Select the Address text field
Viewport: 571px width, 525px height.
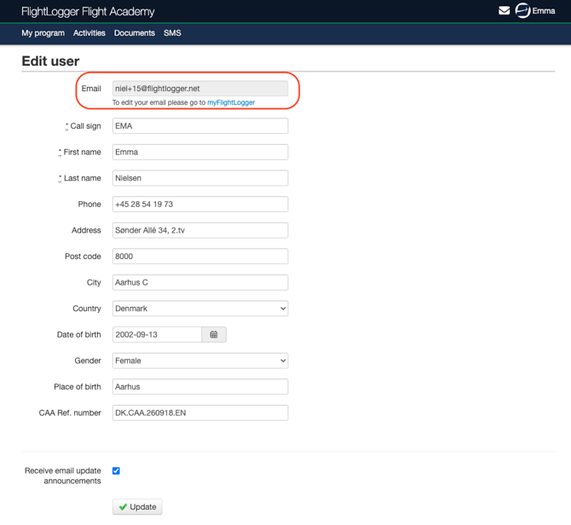pyautogui.click(x=200, y=230)
